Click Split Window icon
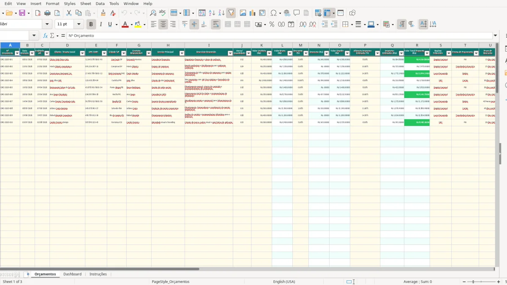The width and height of the screenshot is (507, 285). click(x=341, y=13)
